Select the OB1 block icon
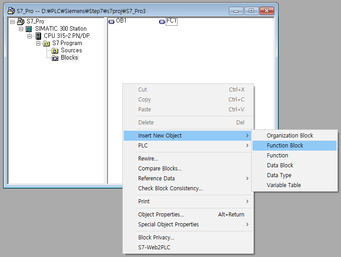 point(112,22)
